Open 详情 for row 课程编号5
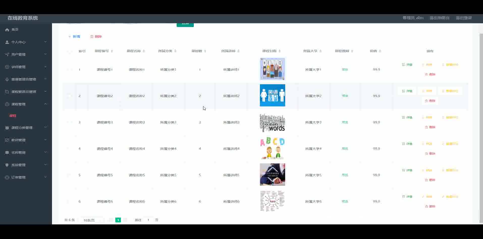The image size is (483, 239). (407, 170)
